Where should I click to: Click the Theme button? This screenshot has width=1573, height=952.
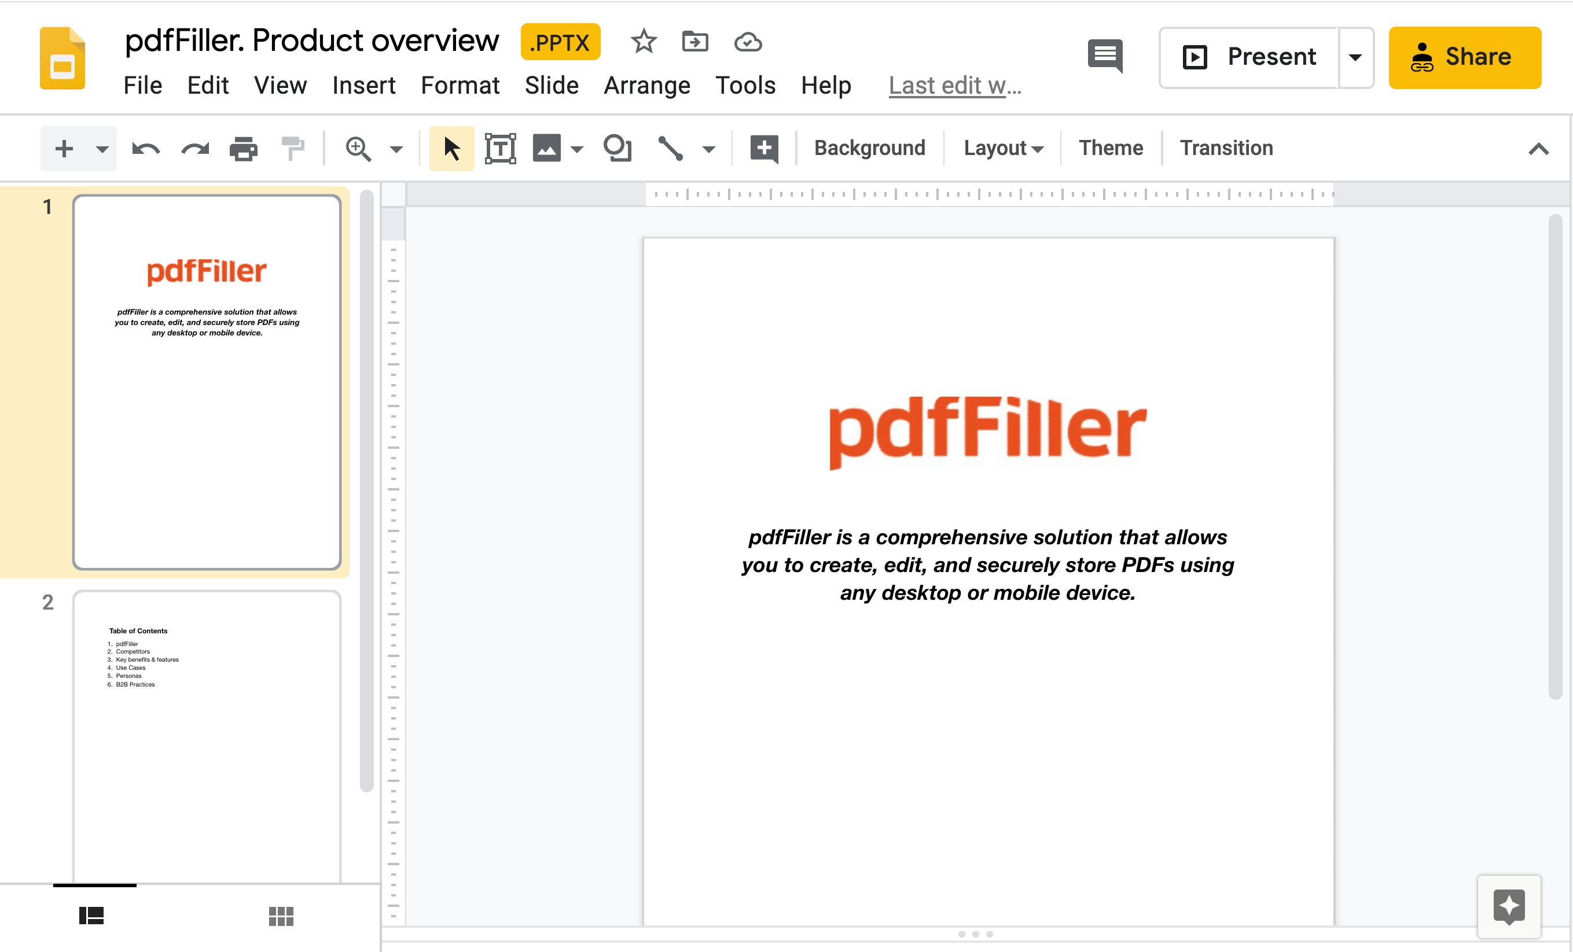[x=1110, y=147]
